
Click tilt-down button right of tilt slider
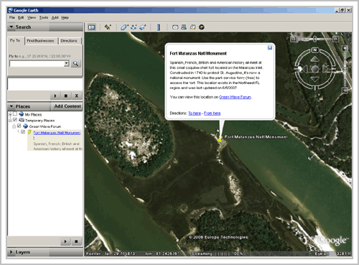pos(335,39)
